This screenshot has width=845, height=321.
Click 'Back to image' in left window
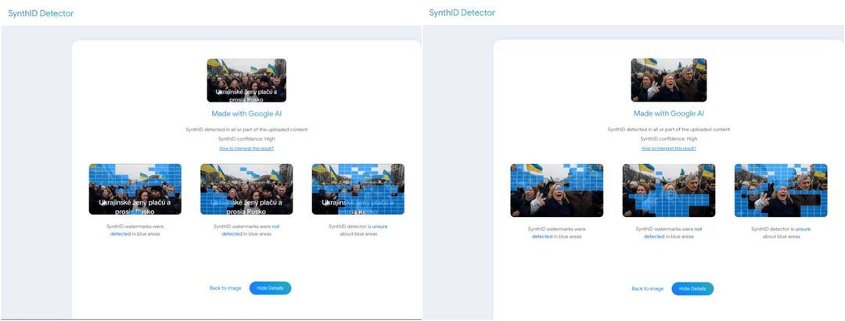click(225, 288)
